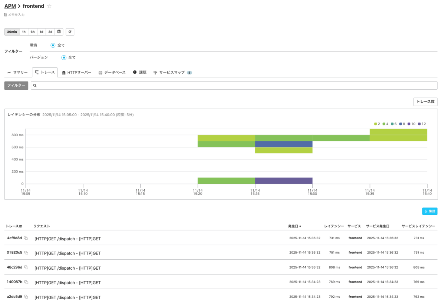445x303 pixels.
Task: Sort the table by 発生日 column
Action: point(294,226)
